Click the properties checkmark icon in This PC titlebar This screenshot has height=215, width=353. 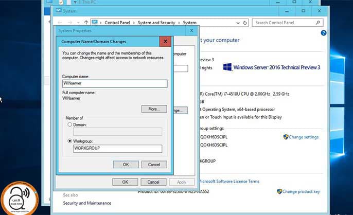pyautogui.click(x=61, y=2)
